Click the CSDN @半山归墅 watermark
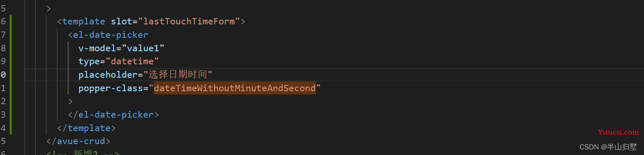Image resolution: width=644 pixels, height=155 pixels. pyautogui.click(x=608, y=147)
